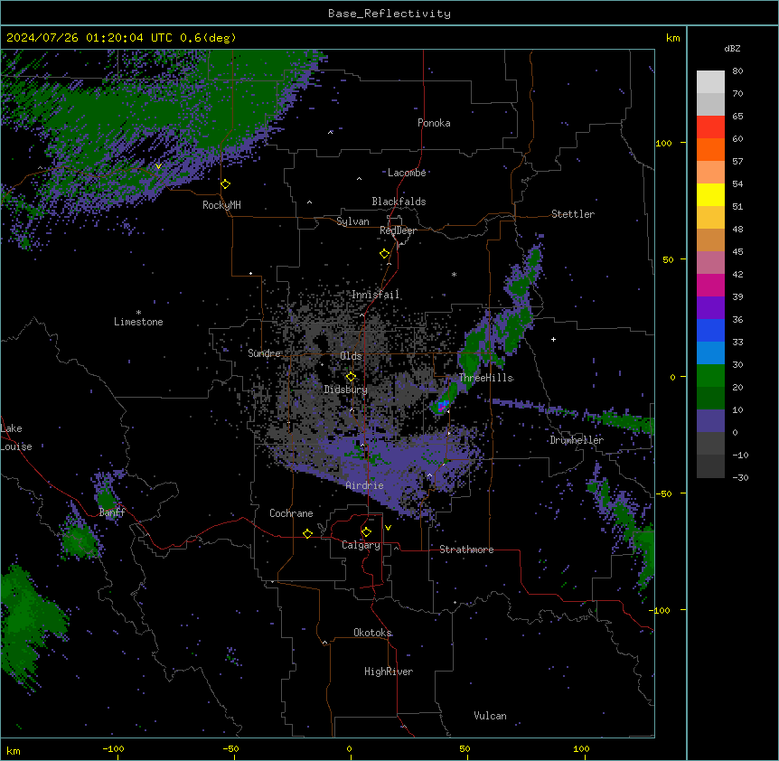The width and height of the screenshot is (779, 761).
Task: Click the Strathmore city label
Action: point(466,550)
